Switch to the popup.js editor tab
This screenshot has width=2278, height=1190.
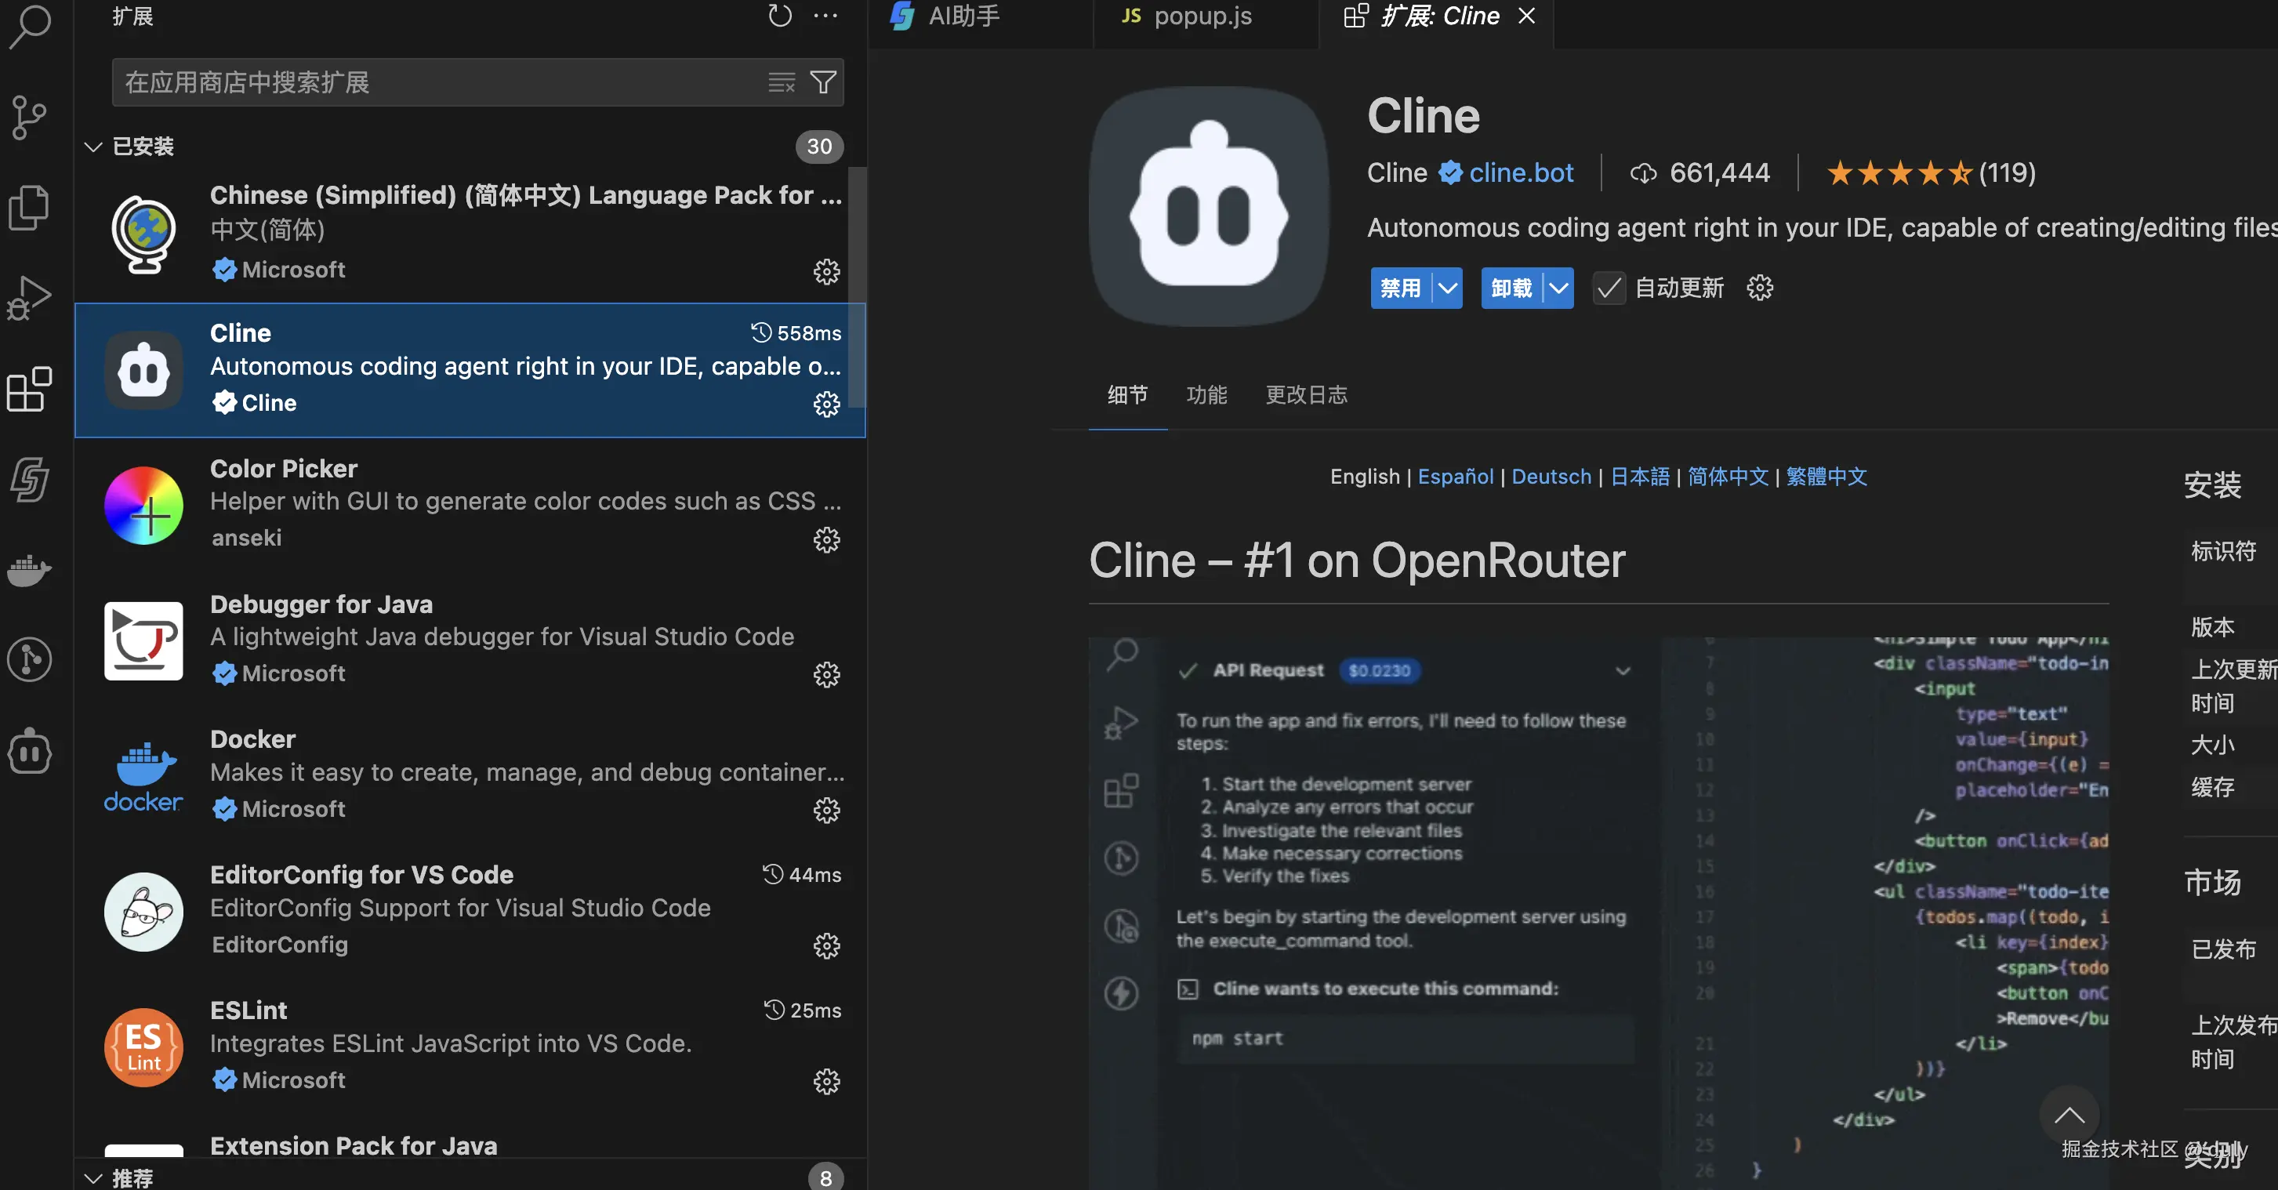tap(1201, 16)
